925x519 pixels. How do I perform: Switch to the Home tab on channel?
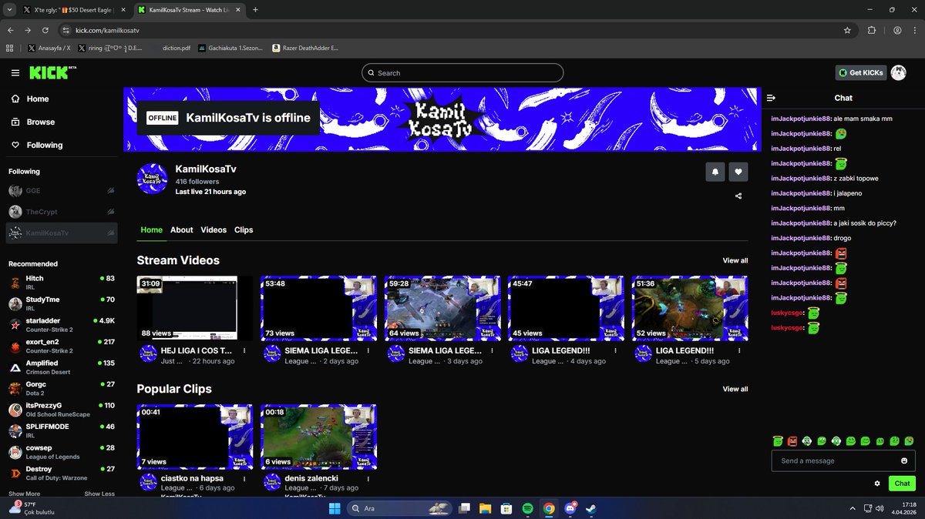pos(152,229)
